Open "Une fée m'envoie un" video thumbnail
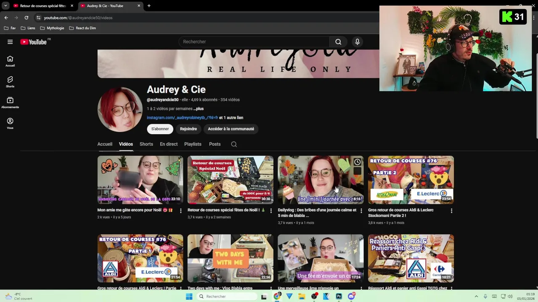538x302 pixels. point(321,258)
